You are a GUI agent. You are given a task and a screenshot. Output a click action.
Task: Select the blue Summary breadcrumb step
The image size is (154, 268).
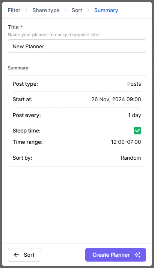(106, 10)
